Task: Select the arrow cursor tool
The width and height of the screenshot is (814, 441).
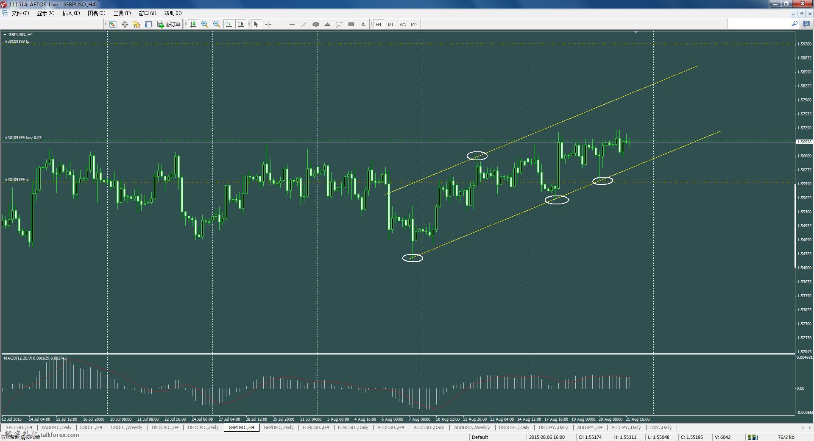Action: tap(256, 24)
